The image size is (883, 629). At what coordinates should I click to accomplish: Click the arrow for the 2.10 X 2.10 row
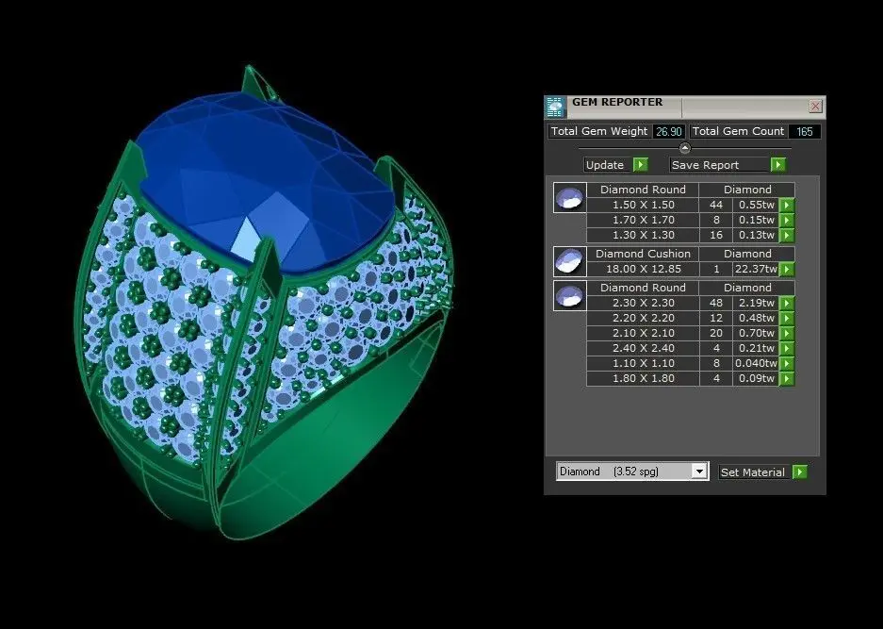click(x=787, y=333)
